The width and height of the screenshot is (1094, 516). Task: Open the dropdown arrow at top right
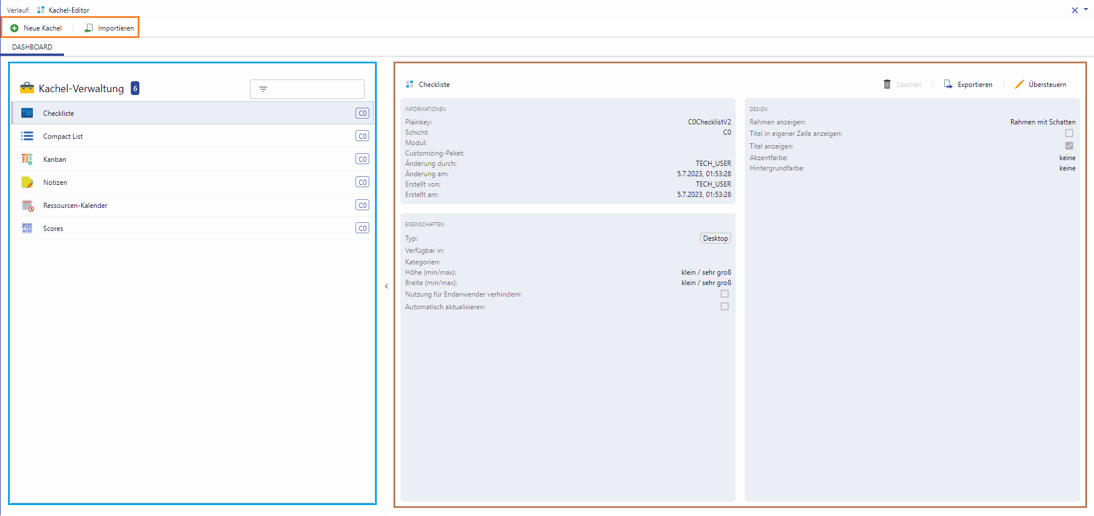coord(1086,9)
